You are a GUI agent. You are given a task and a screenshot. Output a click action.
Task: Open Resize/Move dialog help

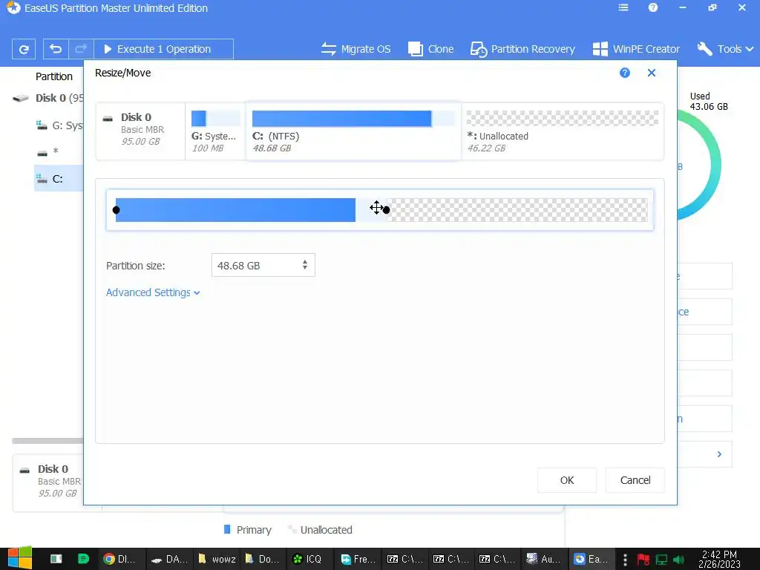[625, 73]
